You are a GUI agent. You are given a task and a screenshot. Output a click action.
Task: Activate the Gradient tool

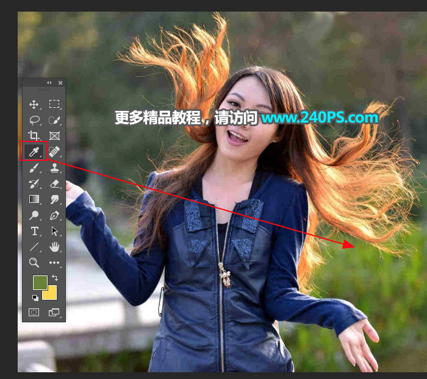pos(34,199)
